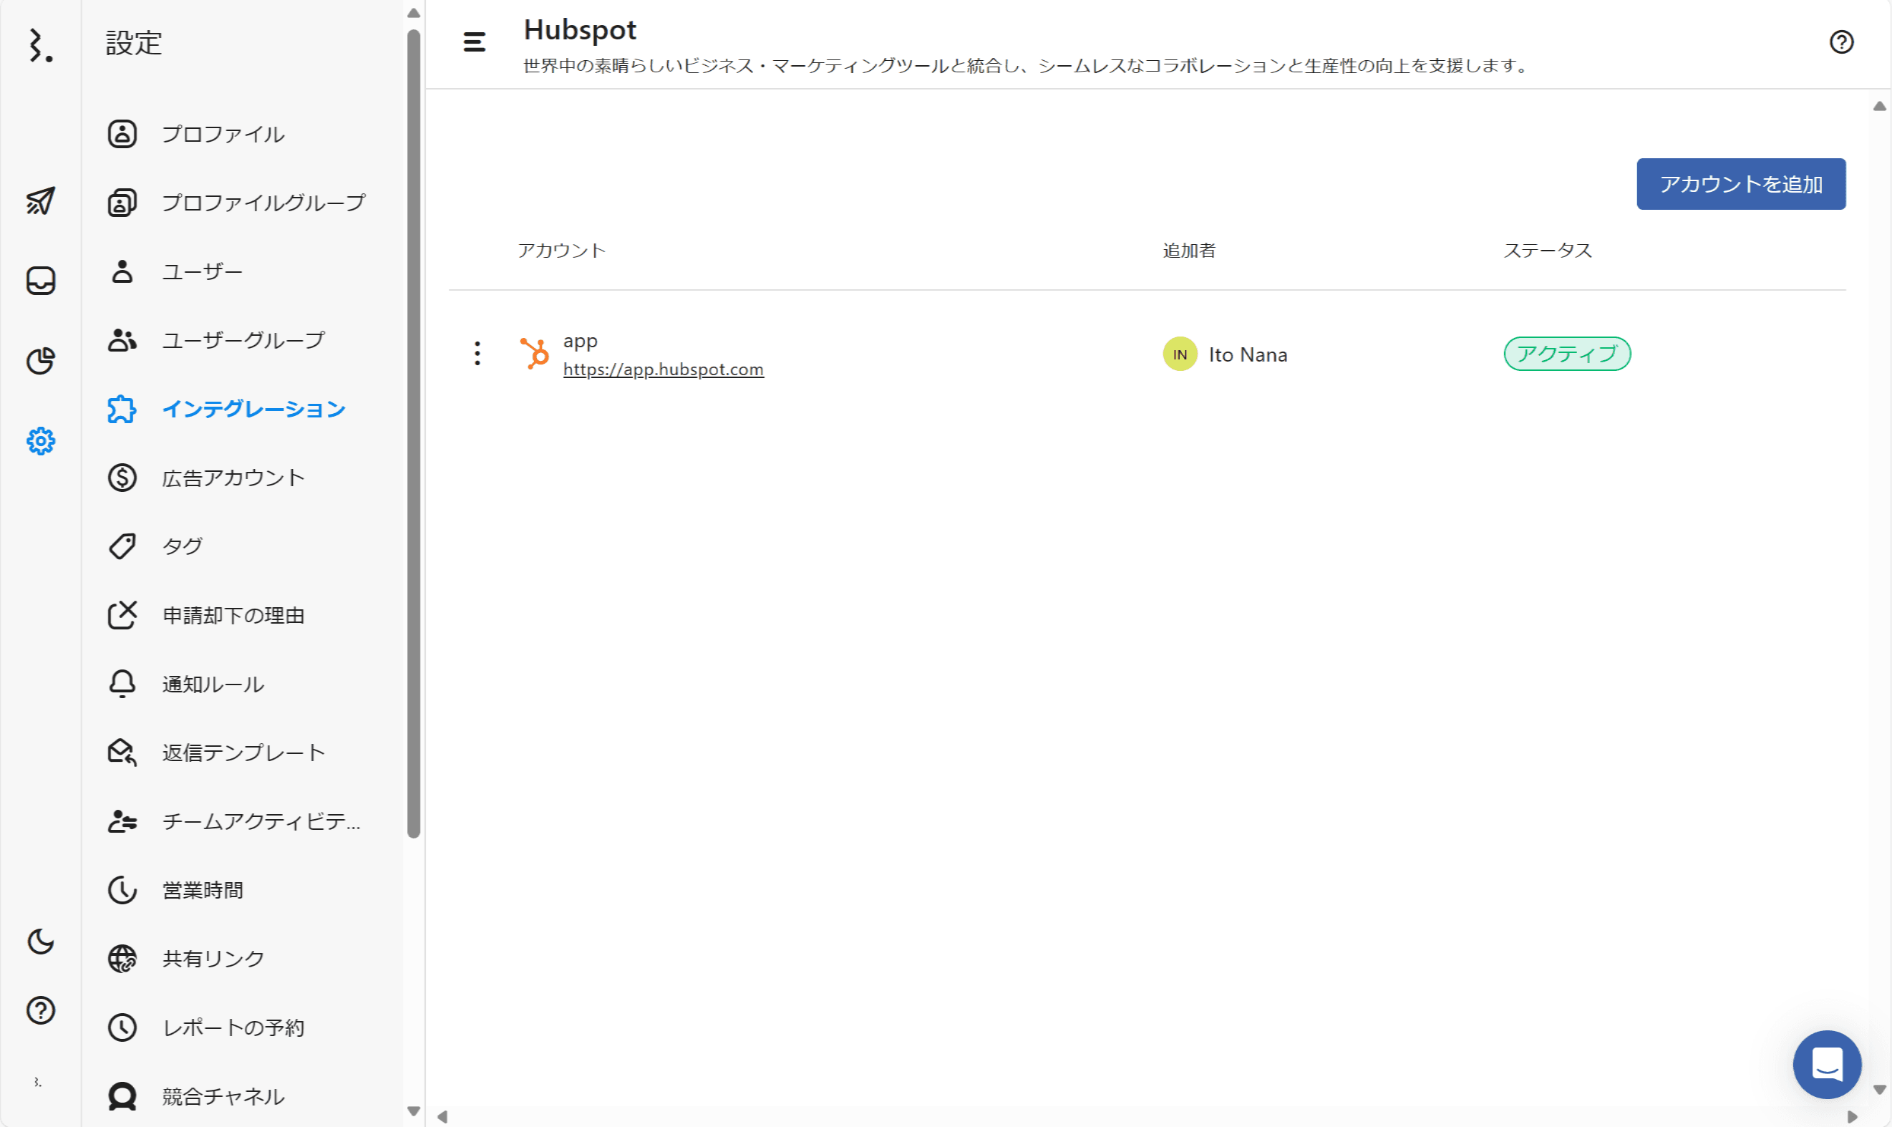Open 通知ルール settings page

213,685
